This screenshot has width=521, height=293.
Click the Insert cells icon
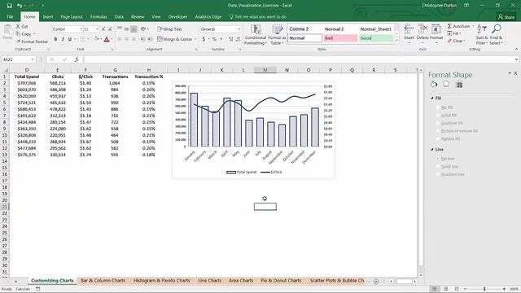[x=409, y=29]
